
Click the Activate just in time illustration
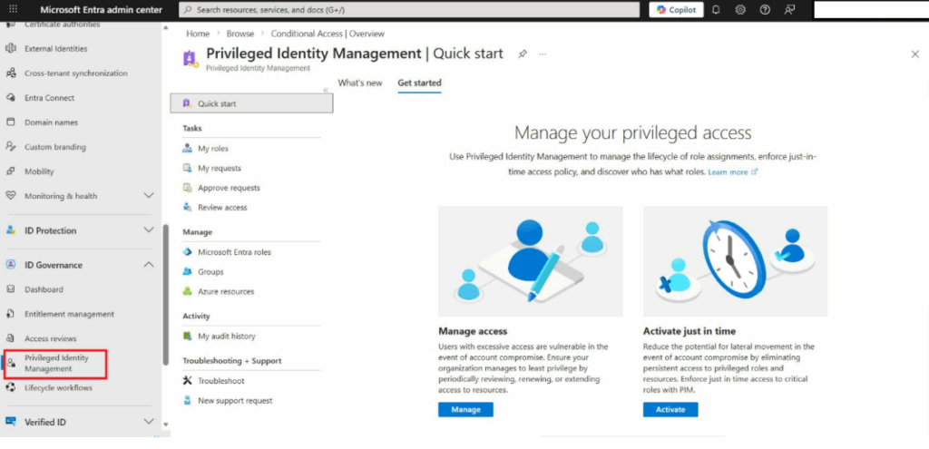735,261
